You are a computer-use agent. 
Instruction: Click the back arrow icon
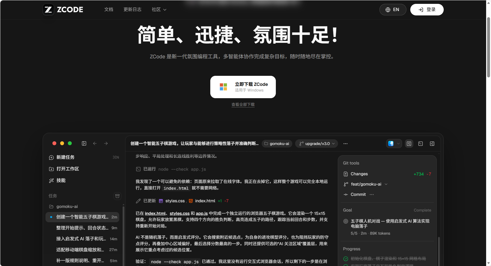(x=95, y=143)
